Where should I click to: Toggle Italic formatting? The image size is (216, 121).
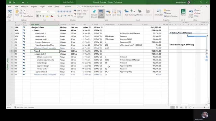(x=40, y=16)
